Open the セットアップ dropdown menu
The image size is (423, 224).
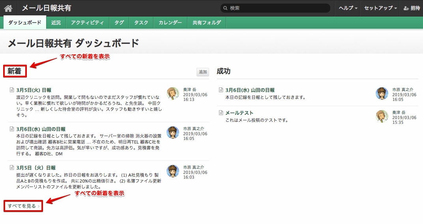coord(380,8)
